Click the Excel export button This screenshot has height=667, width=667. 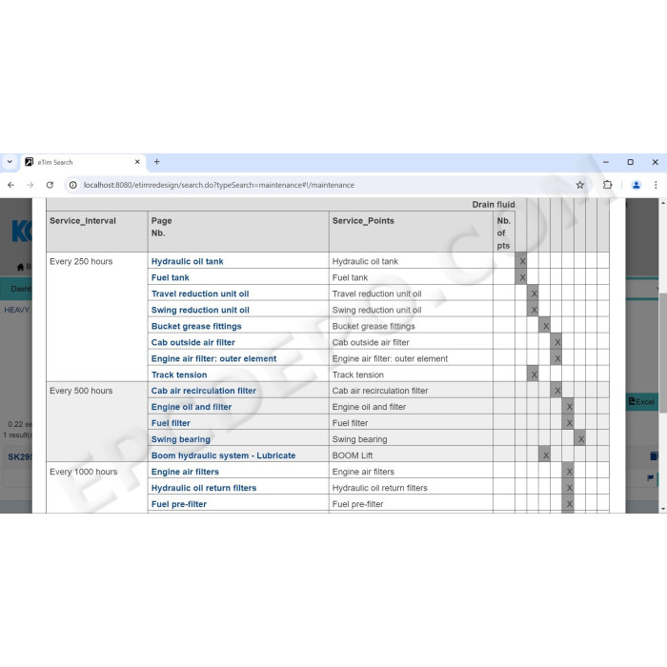click(641, 401)
